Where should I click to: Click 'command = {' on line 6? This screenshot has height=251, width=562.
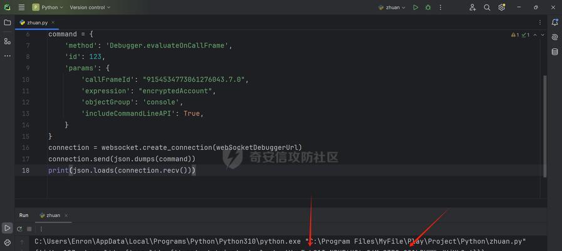point(71,34)
